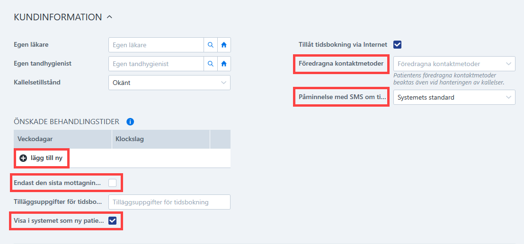Uncheck Visa i systemet som ny patient
The width and height of the screenshot is (524, 244).
click(112, 220)
